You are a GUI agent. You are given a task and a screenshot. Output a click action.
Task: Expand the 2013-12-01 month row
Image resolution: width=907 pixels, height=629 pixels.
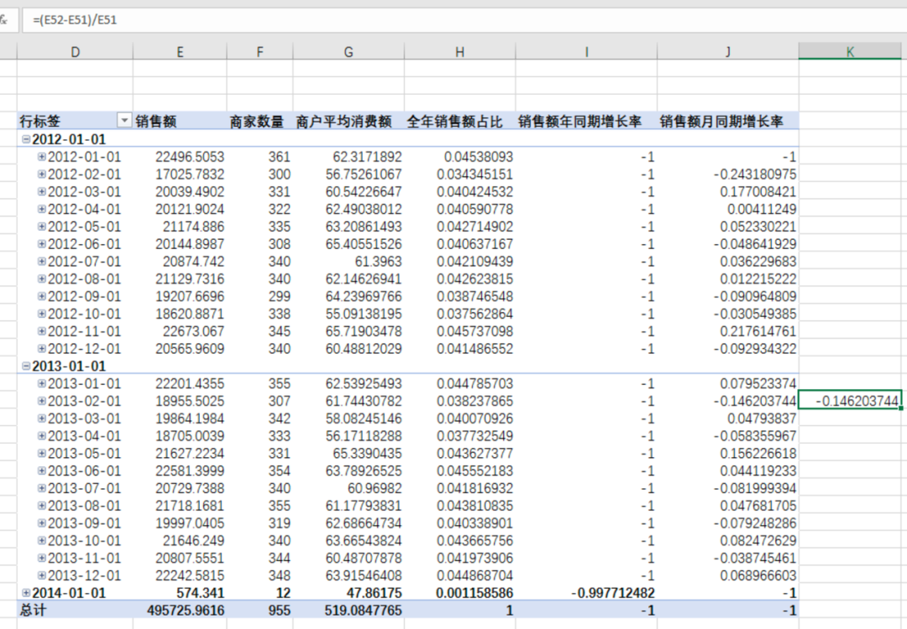(x=42, y=575)
